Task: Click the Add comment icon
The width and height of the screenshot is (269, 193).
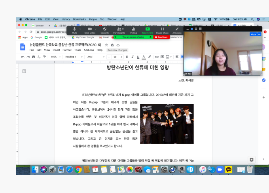Action: 162,57
